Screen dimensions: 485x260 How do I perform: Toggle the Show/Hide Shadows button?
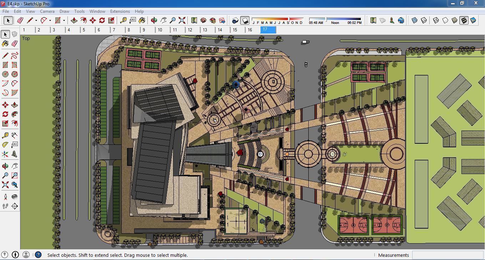[245, 21]
